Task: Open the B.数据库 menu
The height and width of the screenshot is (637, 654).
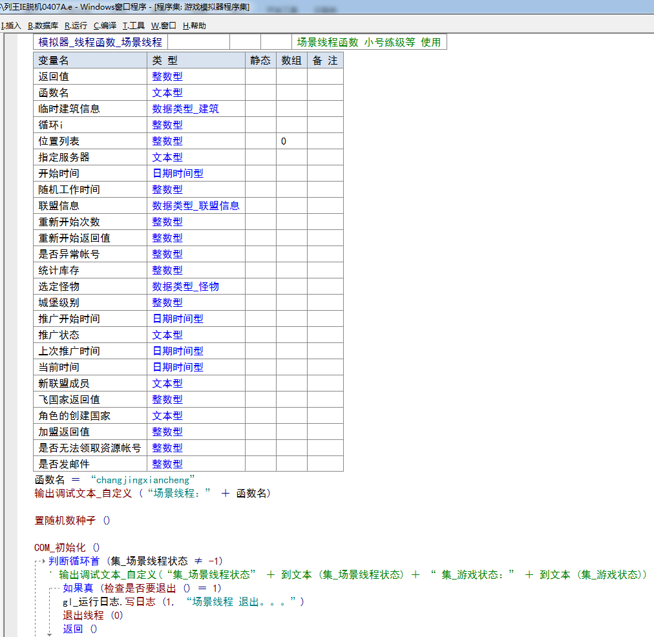Action: [x=43, y=26]
